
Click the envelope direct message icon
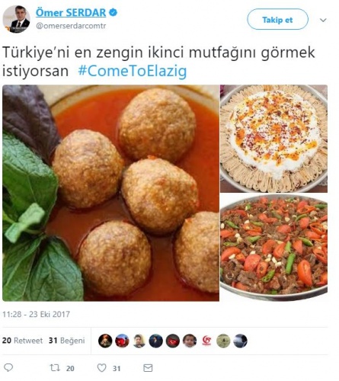pyautogui.click(x=148, y=368)
